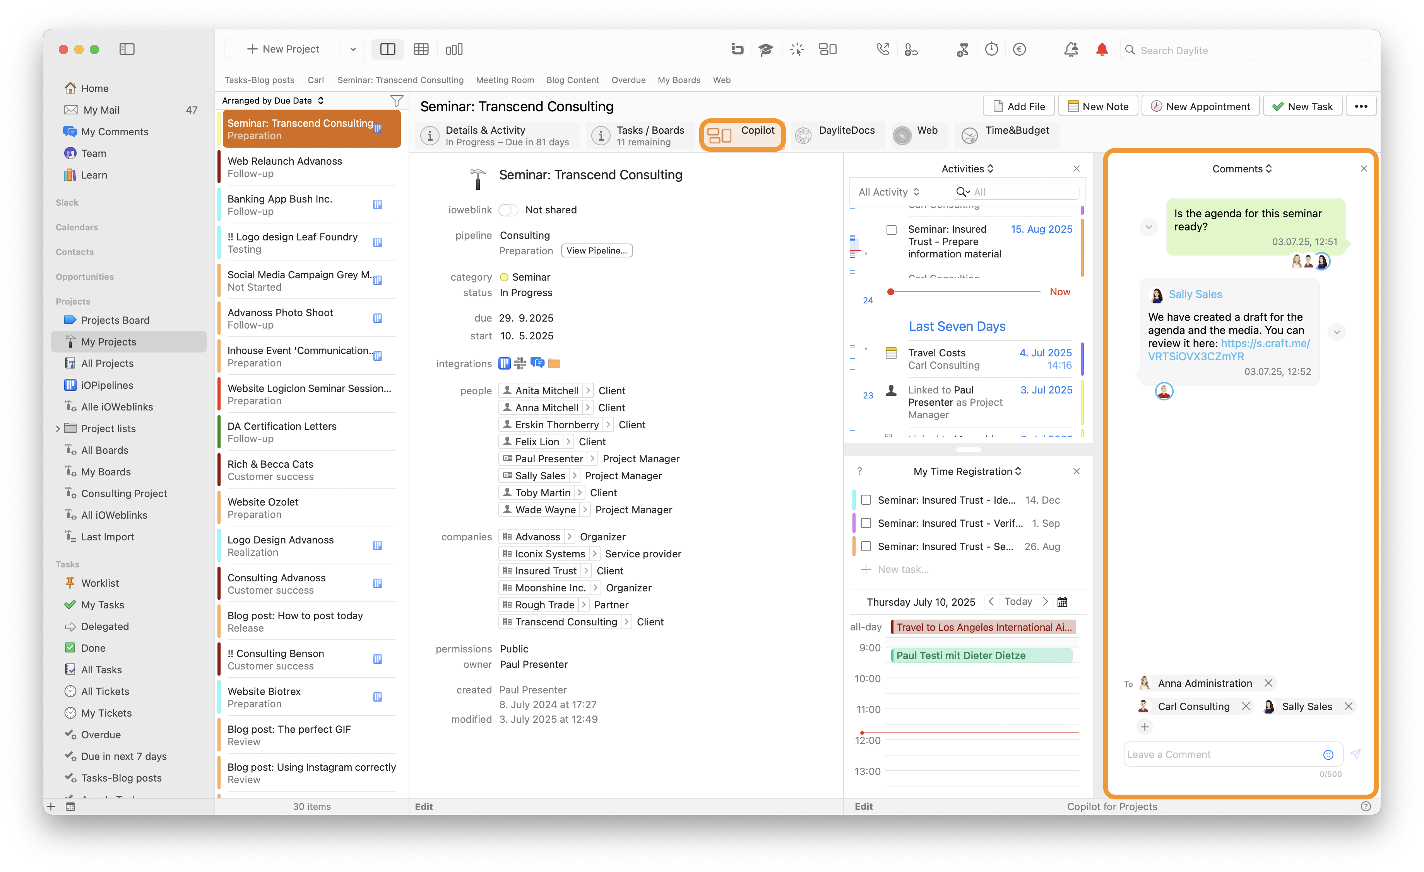The width and height of the screenshot is (1424, 872).
Task: Open the Details & Activity tab
Action: pyautogui.click(x=496, y=136)
